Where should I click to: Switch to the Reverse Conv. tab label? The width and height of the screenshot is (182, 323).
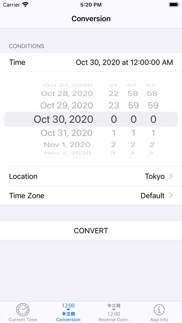(113, 320)
